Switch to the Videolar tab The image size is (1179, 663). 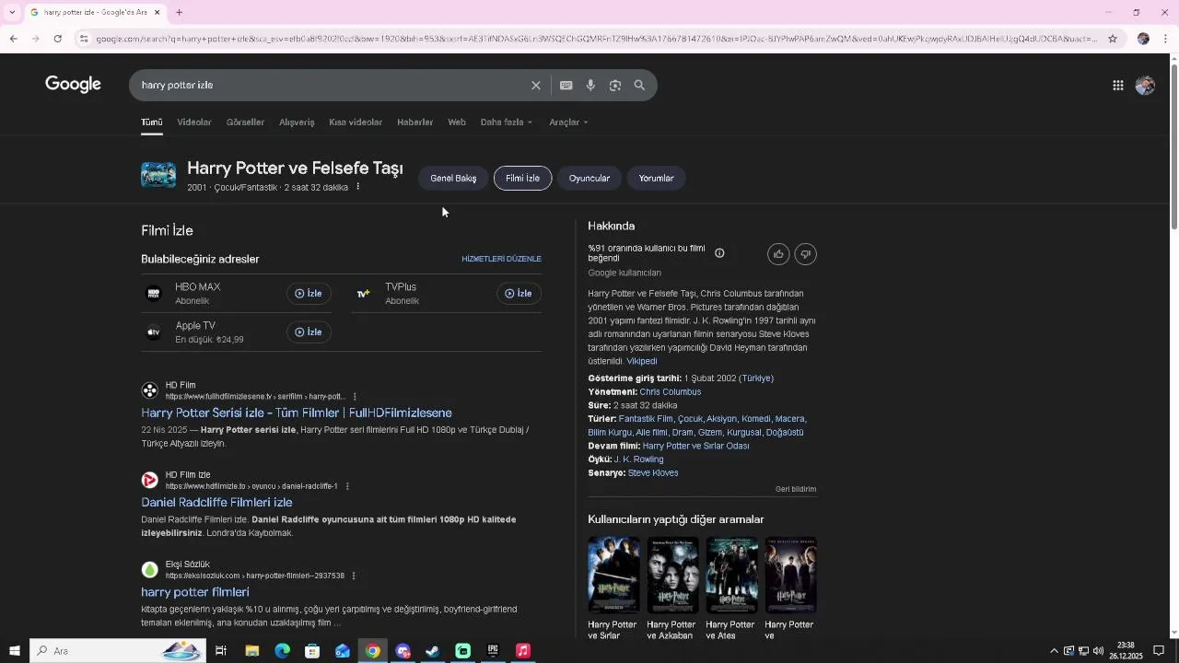pyautogui.click(x=194, y=122)
